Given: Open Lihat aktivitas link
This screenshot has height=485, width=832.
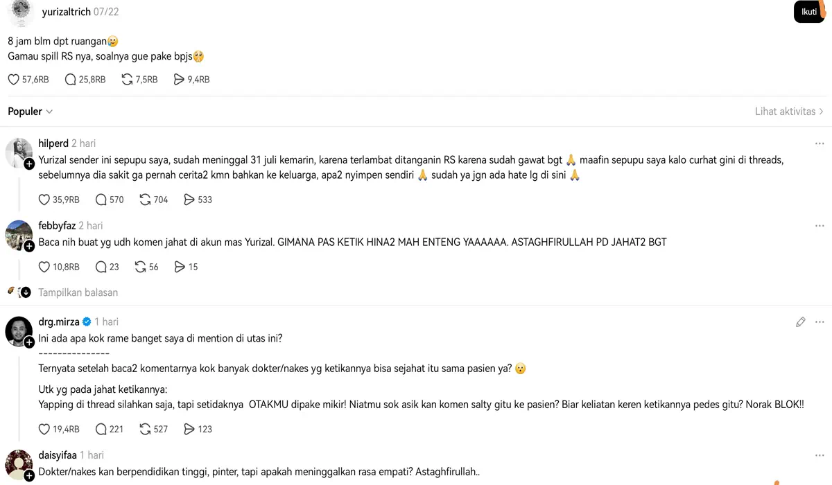Looking at the screenshot, I should point(789,112).
